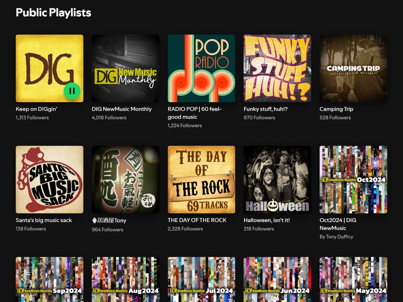Viewport: 403px width, 302px height.
Task: Click the Santa's big music sack title
Action: (x=44, y=220)
